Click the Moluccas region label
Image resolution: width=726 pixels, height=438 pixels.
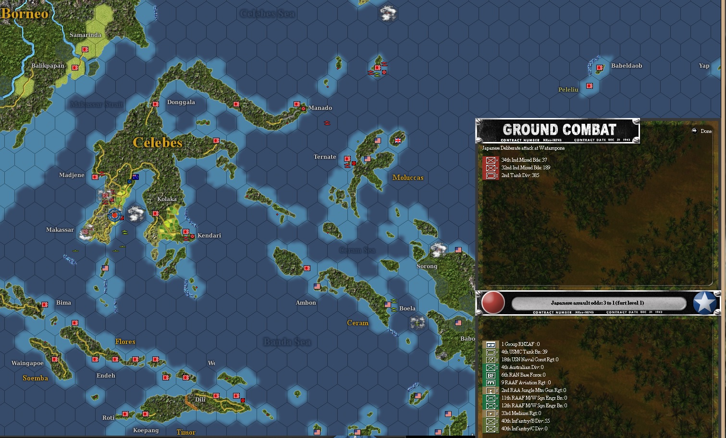tap(408, 178)
